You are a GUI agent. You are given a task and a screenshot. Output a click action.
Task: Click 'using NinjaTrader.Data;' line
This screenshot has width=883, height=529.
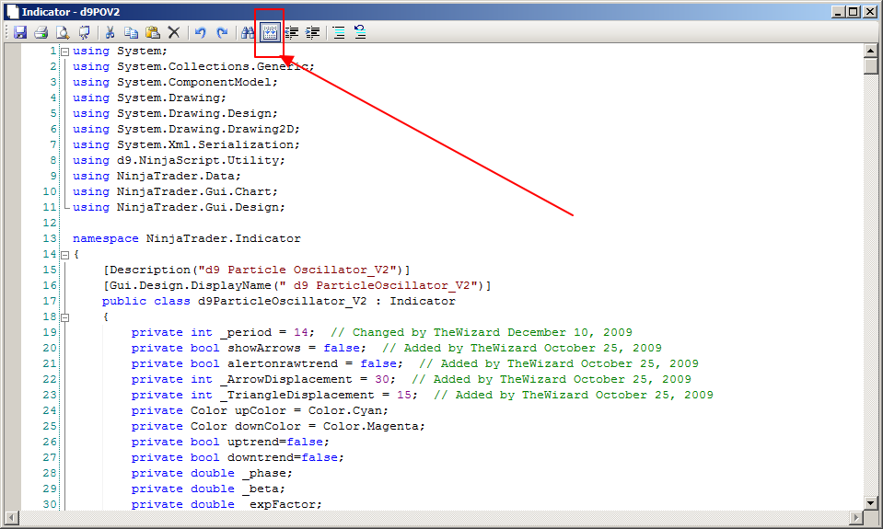(x=157, y=176)
